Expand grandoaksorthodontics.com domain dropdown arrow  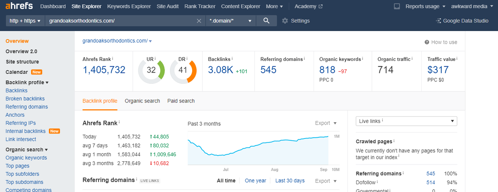coord(151,41)
